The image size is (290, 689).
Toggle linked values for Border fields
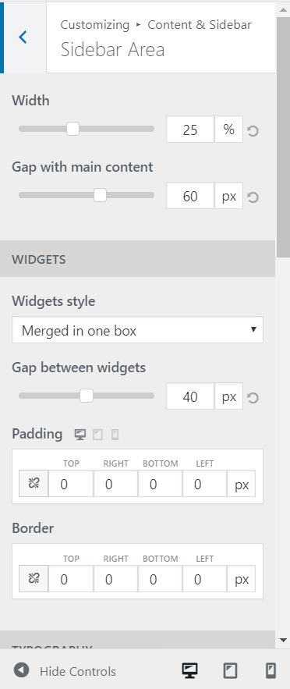[x=34, y=579]
